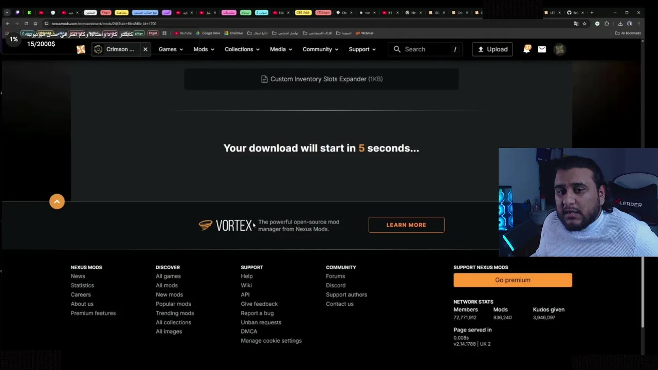Click the orange scroll-to-top arrow button
The width and height of the screenshot is (658, 370).
click(x=57, y=201)
